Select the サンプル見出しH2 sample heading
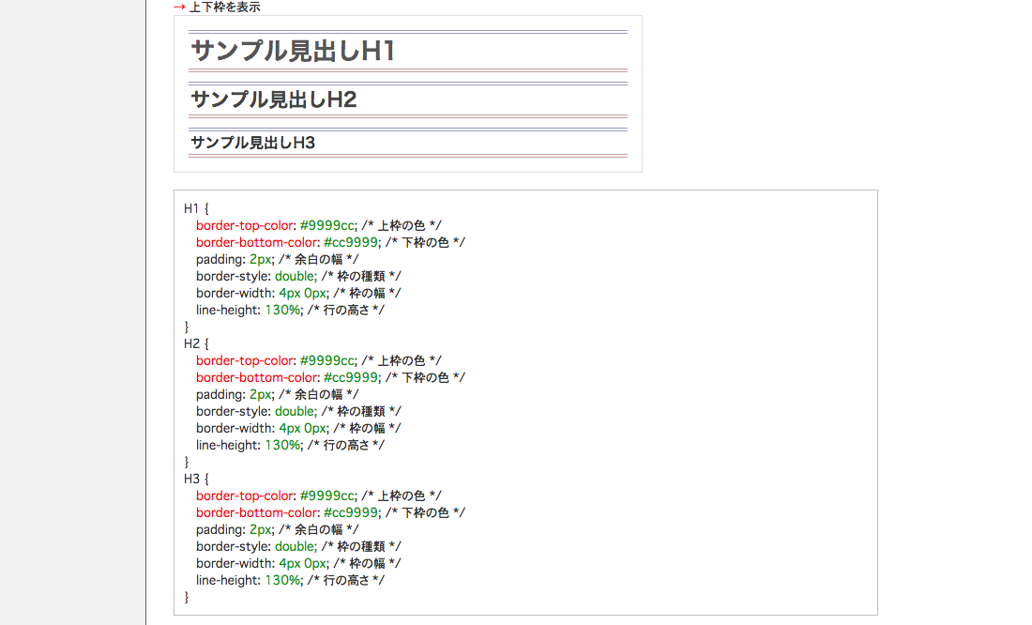 point(274,99)
